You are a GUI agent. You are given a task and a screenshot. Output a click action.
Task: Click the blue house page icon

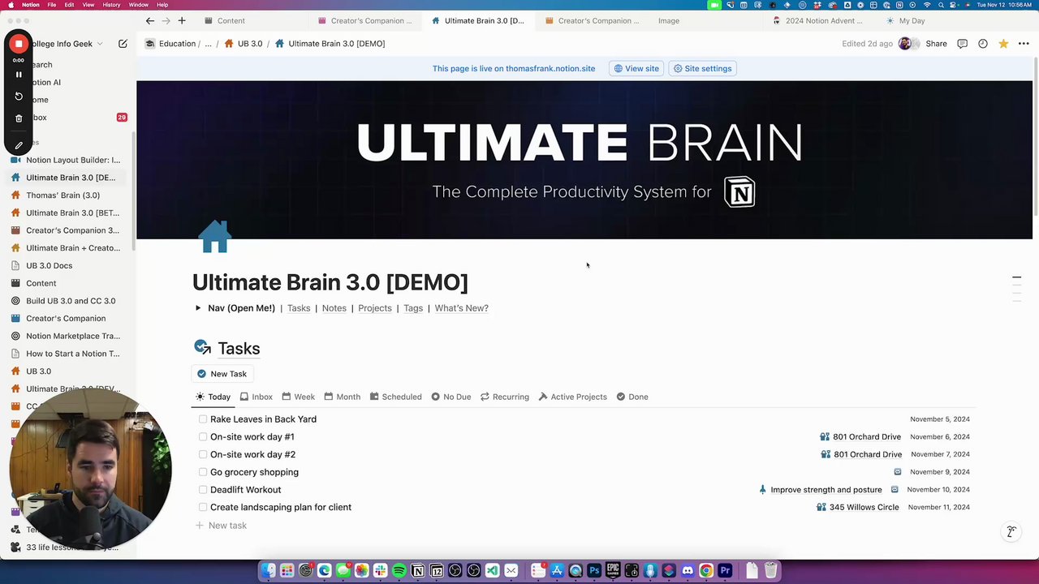coord(215,236)
